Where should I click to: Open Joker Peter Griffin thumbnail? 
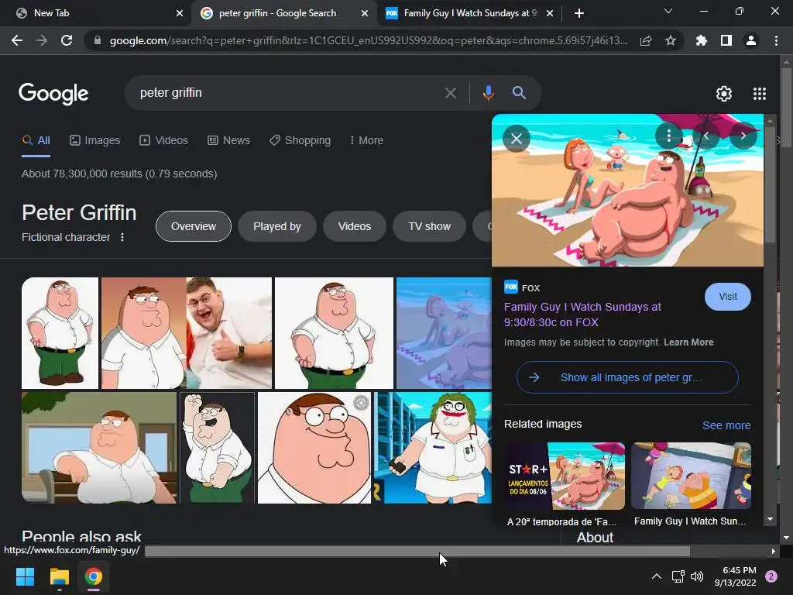click(433, 448)
